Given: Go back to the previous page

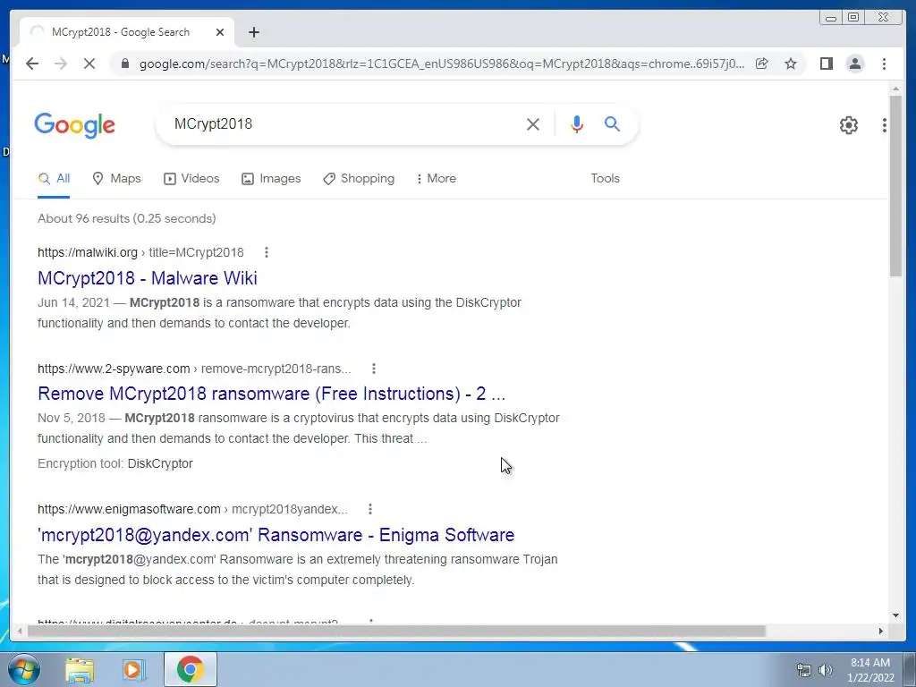Looking at the screenshot, I should 32,64.
